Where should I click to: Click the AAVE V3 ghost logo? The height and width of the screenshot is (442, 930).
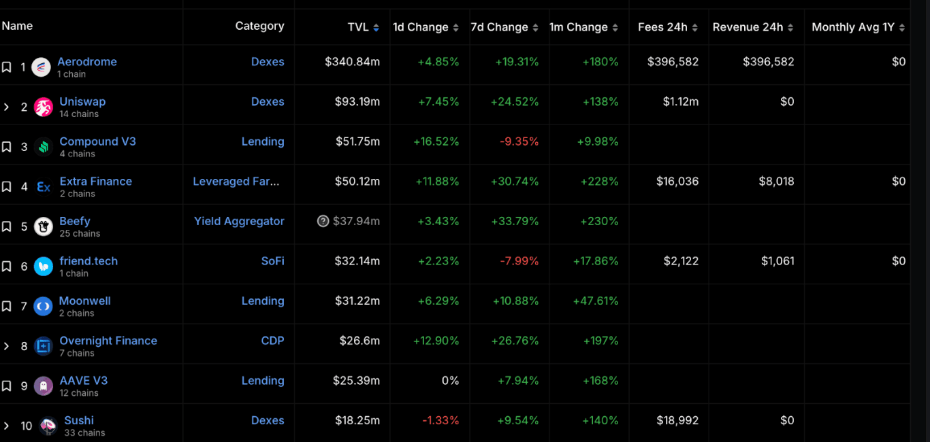pyautogui.click(x=44, y=386)
